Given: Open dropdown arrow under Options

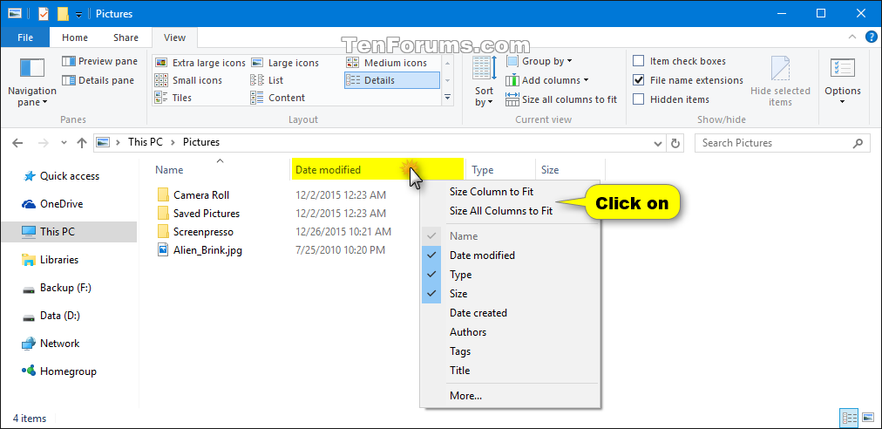Looking at the screenshot, I should 843,103.
